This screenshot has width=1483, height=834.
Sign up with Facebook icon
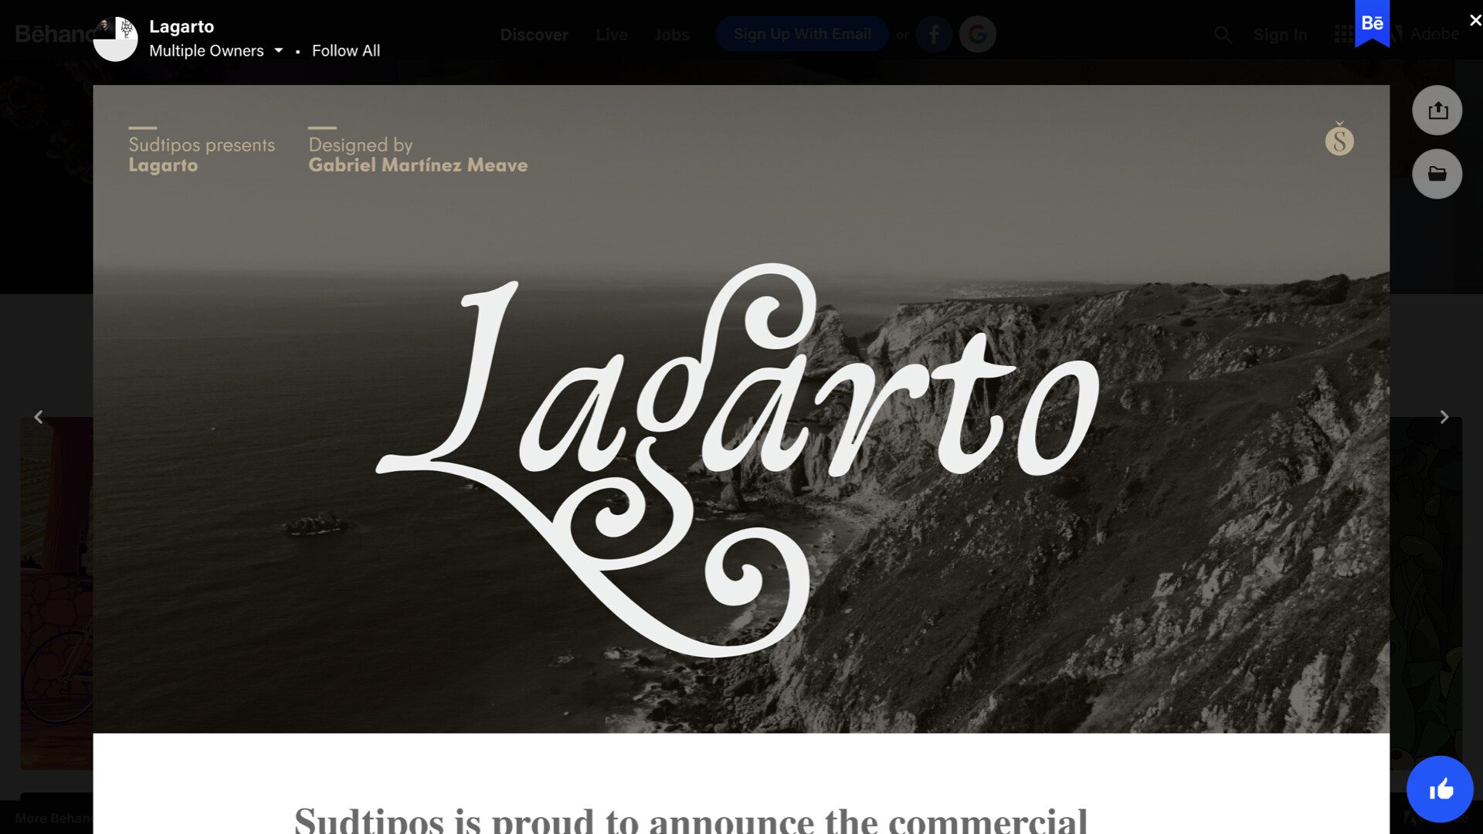(x=934, y=35)
